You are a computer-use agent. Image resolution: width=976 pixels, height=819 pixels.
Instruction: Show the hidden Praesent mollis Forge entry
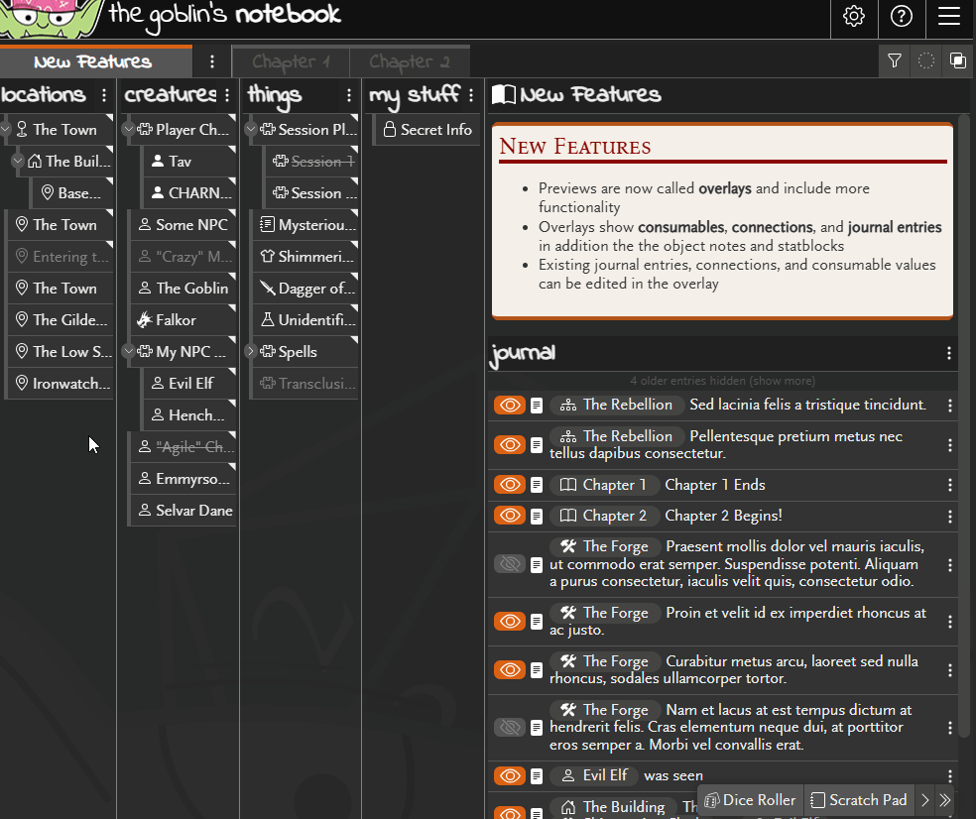510,564
